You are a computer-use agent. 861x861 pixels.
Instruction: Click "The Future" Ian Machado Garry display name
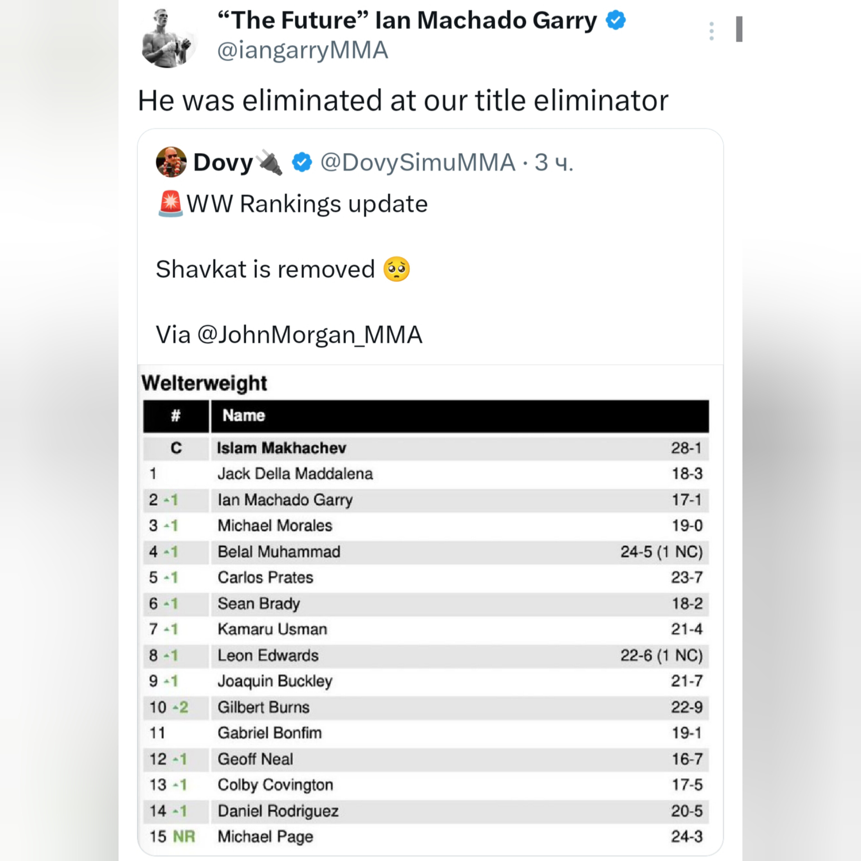(407, 20)
